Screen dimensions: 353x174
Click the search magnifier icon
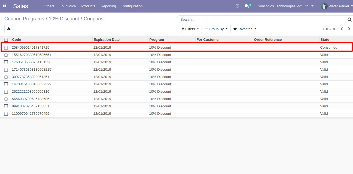point(349,20)
